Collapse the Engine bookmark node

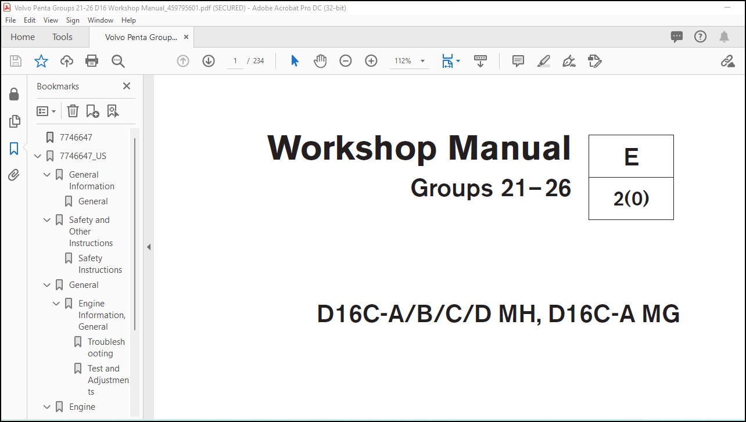point(47,407)
